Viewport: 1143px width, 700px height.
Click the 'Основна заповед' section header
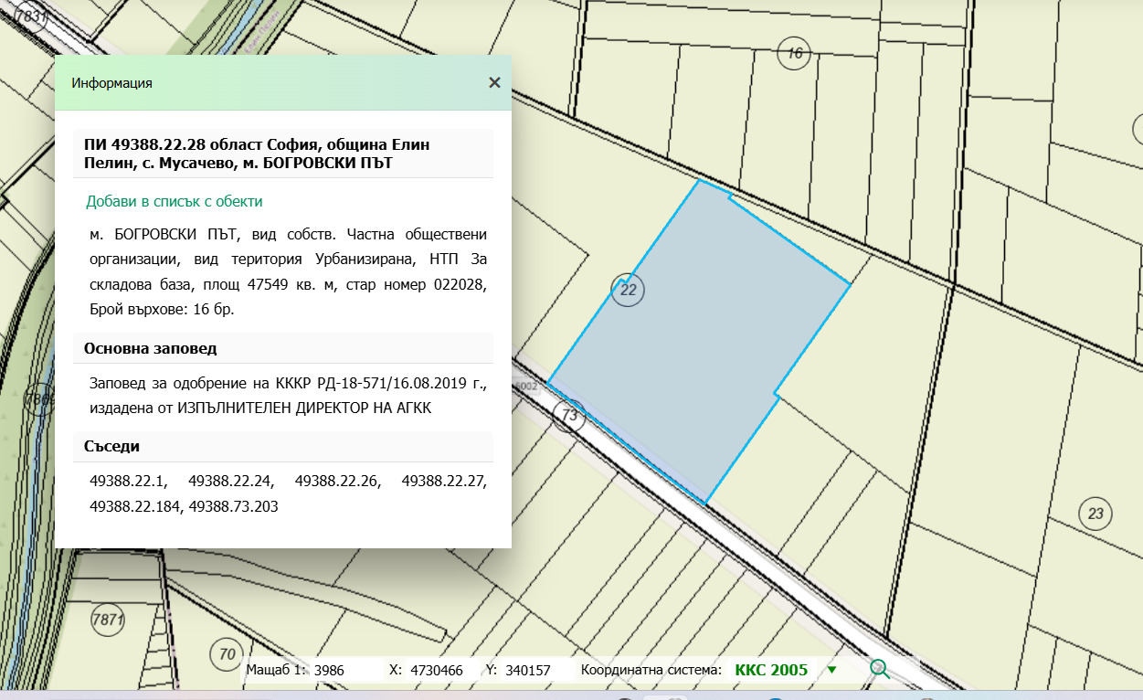pos(150,349)
